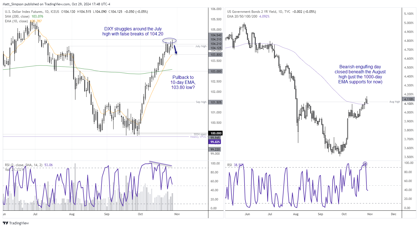Click the 102.000 price axis value

(216, 92)
